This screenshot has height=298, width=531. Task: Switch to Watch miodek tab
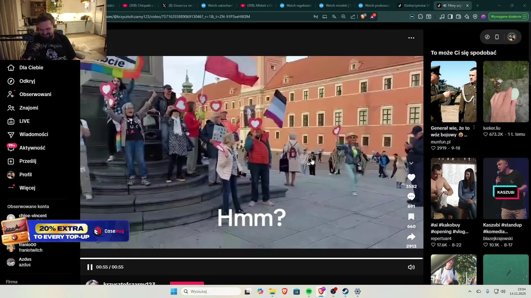pyautogui.click(x=335, y=5)
